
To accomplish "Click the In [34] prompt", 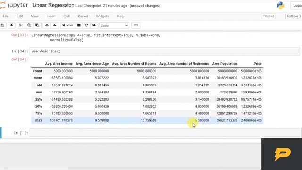I will point(20,51).
